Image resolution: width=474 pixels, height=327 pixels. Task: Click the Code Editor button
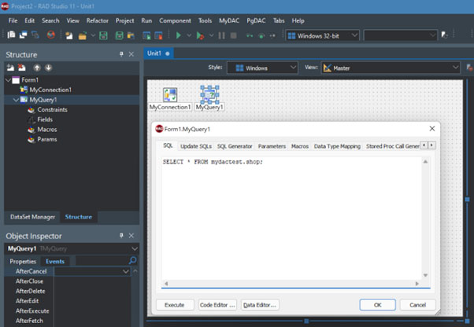point(217,305)
